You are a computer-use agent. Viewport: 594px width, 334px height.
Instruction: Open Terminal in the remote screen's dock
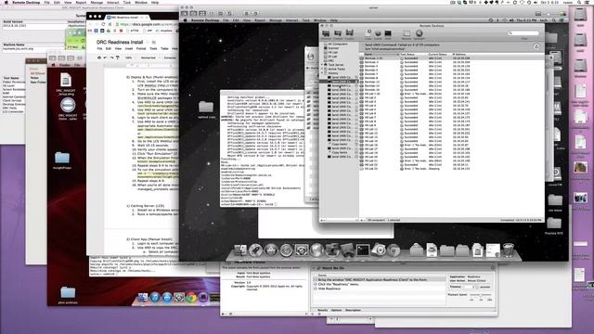[363, 250]
